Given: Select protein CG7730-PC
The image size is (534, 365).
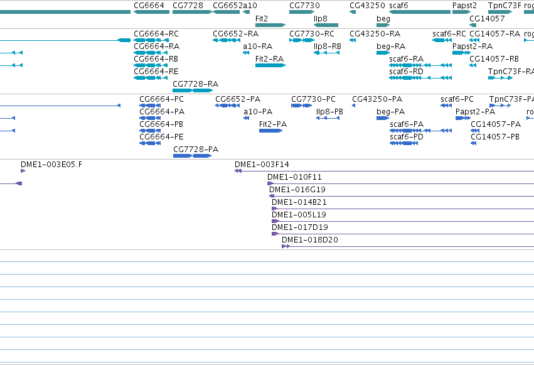Looking at the screenshot, I should click(313, 99).
